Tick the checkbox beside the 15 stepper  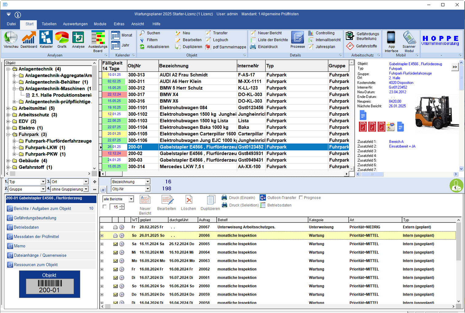pyautogui.click(x=105, y=207)
